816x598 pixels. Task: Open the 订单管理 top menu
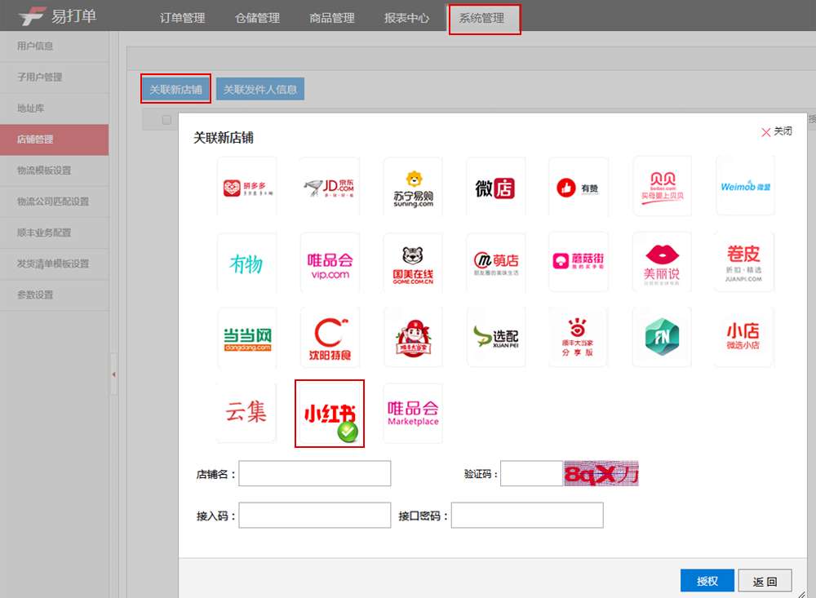click(x=182, y=18)
